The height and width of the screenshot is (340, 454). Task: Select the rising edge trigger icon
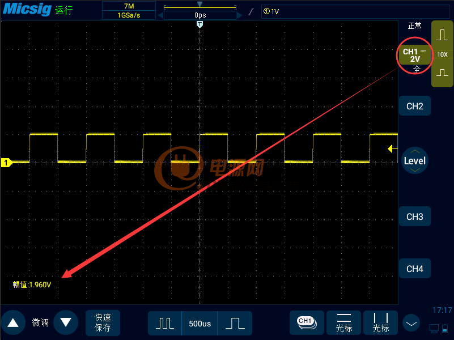(x=251, y=11)
